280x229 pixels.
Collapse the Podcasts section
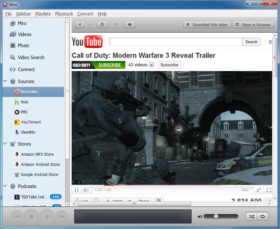(x=5, y=186)
